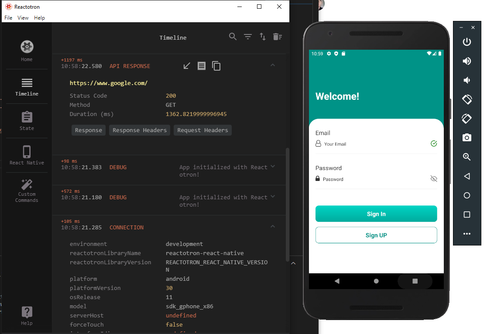The image size is (487, 334).
Task: Toggle timeline sort order with the arrows icon
Action: point(262,37)
